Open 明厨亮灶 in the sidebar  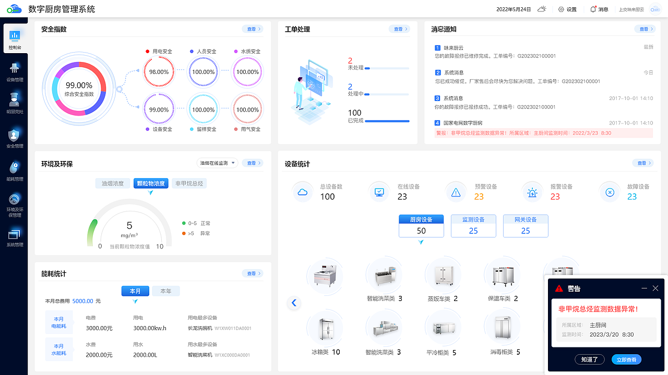15,103
